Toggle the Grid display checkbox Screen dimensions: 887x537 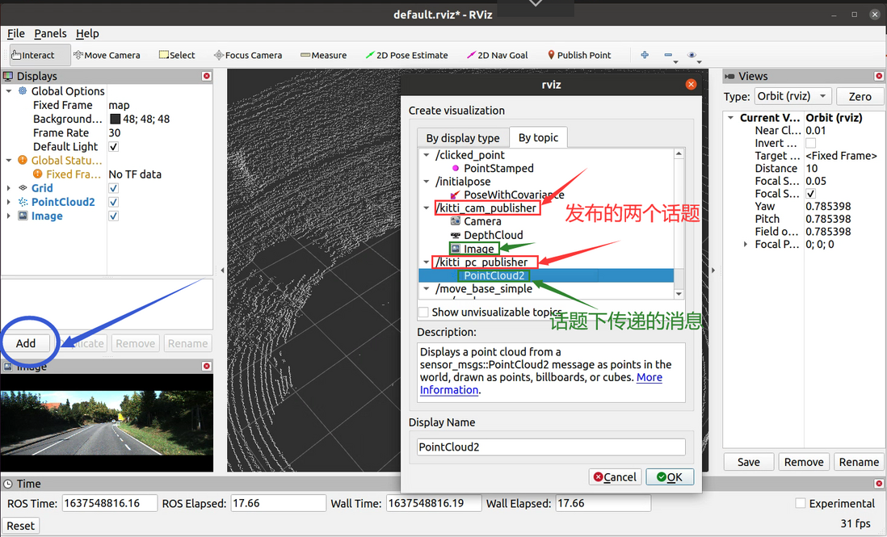pos(114,187)
